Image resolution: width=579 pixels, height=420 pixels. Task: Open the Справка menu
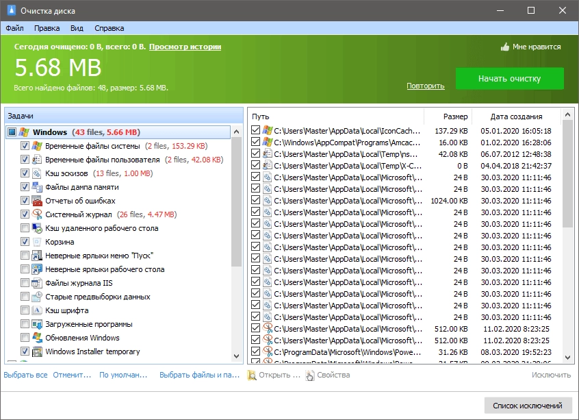[110, 28]
